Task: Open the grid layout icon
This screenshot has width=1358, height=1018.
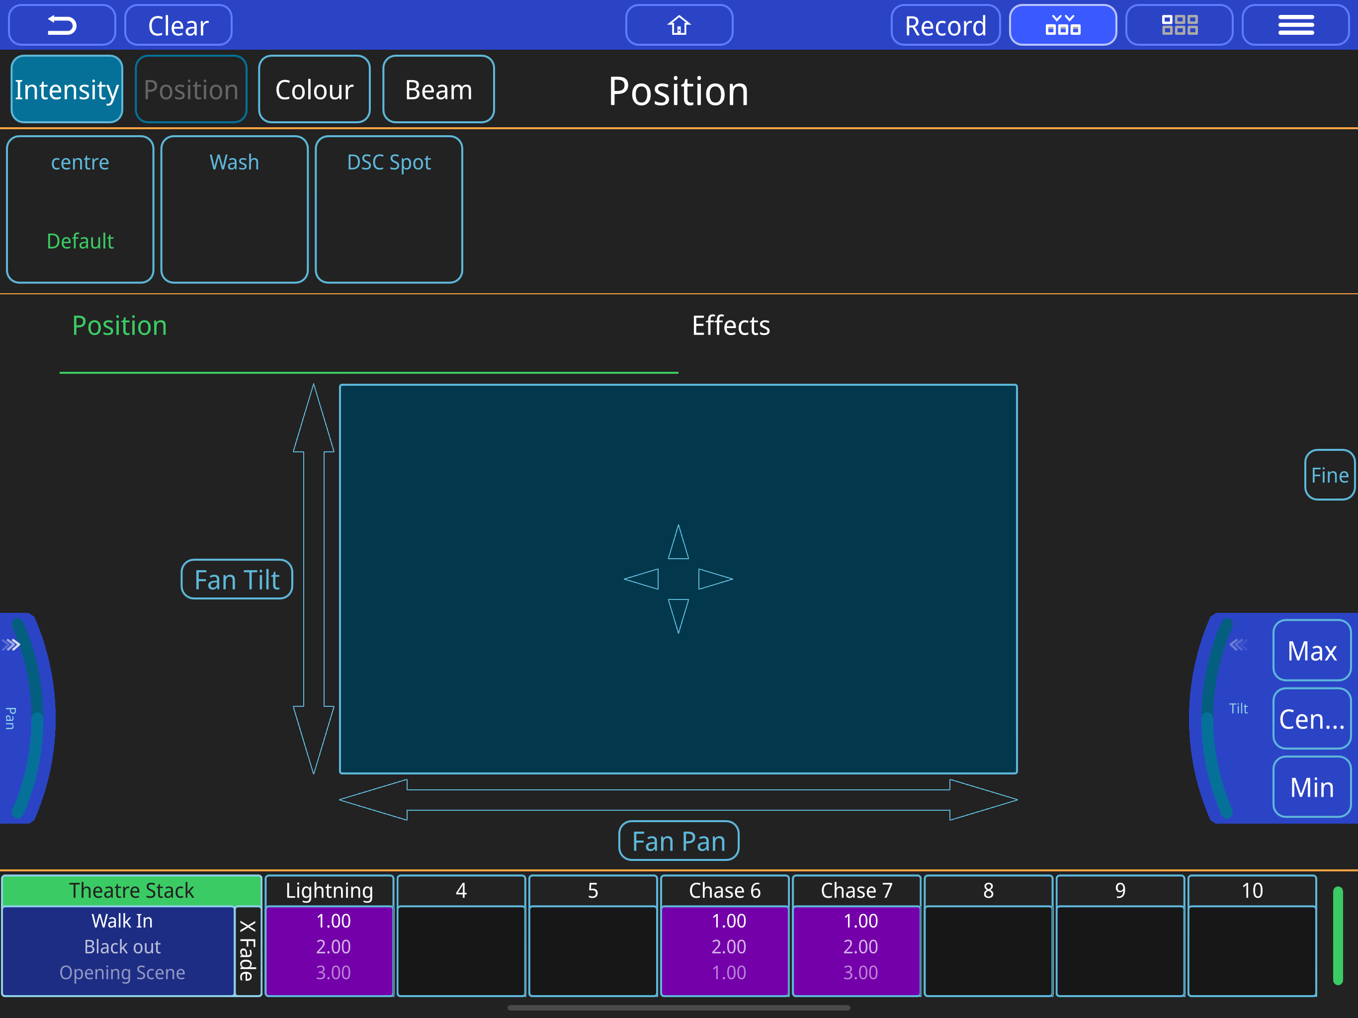Action: [x=1180, y=25]
